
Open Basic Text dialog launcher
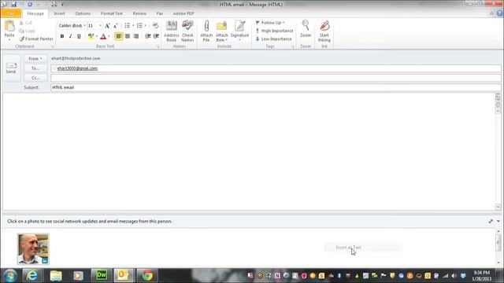pyautogui.click(x=157, y=47)
